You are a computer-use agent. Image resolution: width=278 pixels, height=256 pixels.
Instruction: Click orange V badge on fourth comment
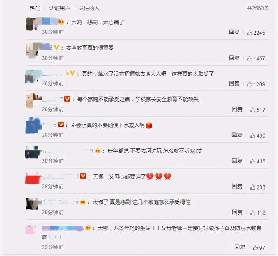(67, 99)
